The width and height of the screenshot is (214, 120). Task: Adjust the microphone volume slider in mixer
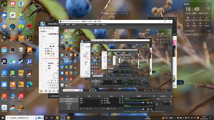tap(135, 109)
